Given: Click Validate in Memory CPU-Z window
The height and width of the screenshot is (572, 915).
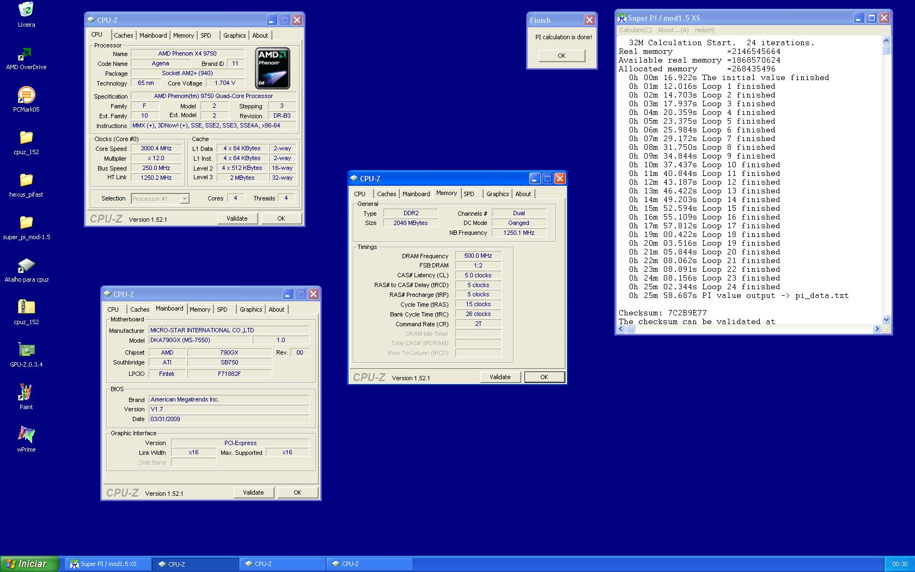Looking at the screenshot, I should click(x=500, y=377).
